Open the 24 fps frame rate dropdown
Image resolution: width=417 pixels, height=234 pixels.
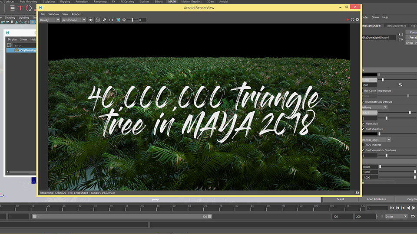click(396, 217)
